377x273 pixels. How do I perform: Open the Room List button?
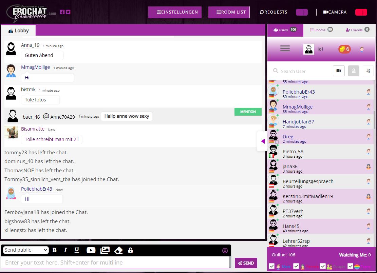click(229, 12)
